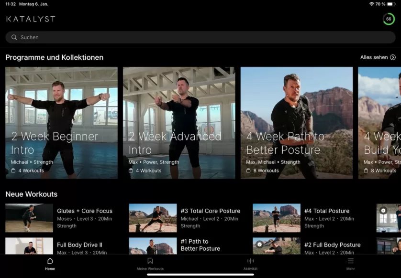This screenshot has width=401, height=278.
Task: Open the 2 Week Beginner Intro program
Action: tap(61, 123)
